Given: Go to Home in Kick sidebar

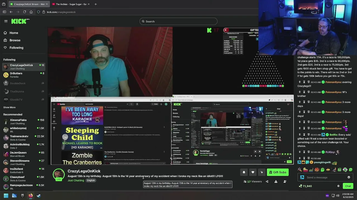Looking at the screenshot, I should tap(11, 33).
